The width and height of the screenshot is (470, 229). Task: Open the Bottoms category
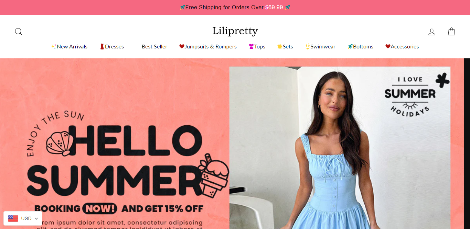pos(360,46)
